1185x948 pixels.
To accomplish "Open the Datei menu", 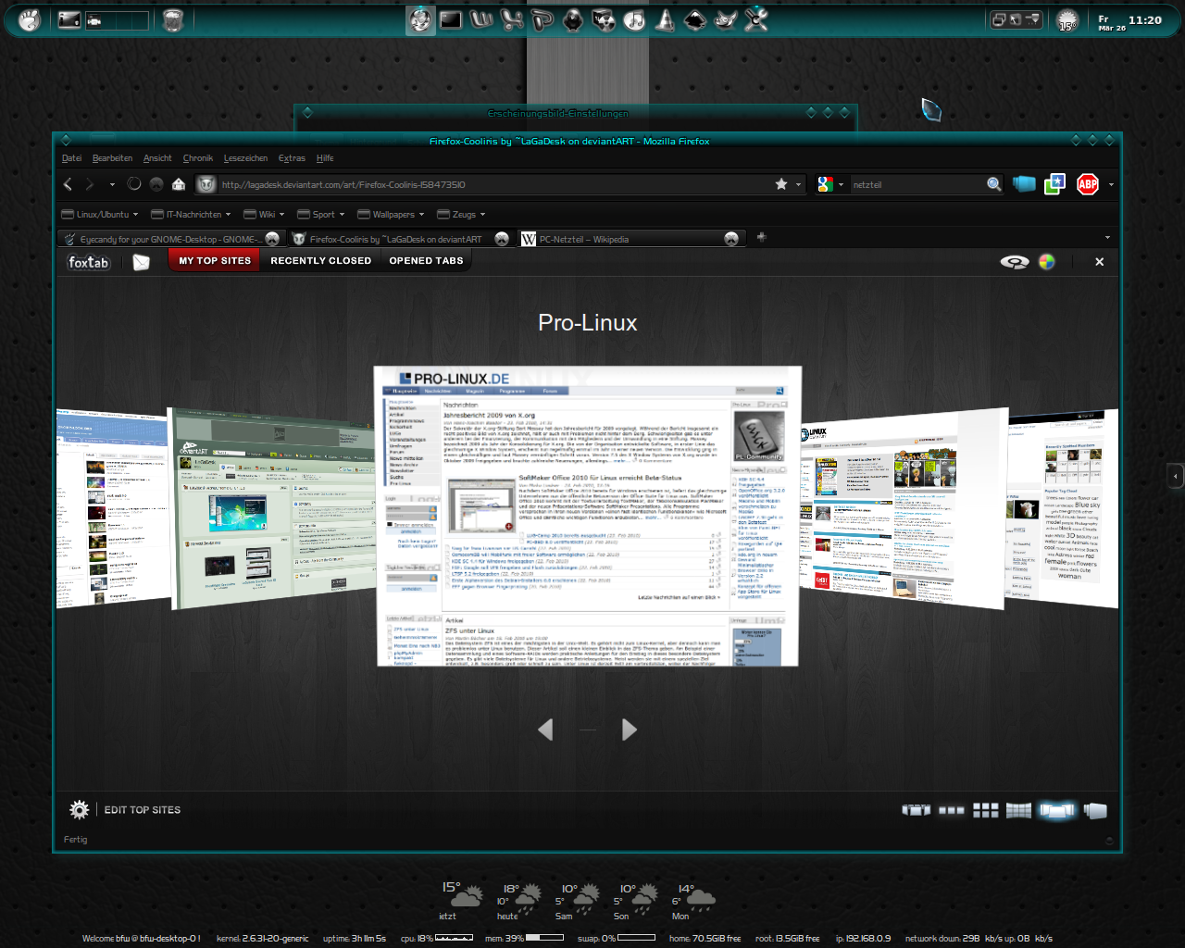I will coord(71,158).
